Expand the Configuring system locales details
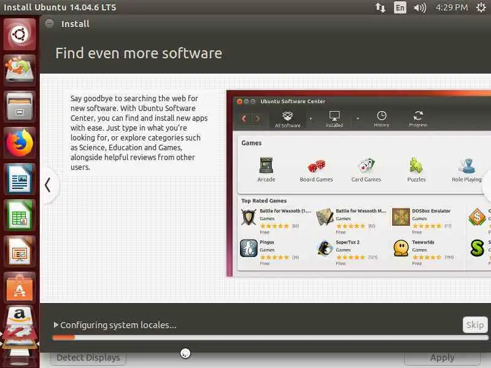 56,325
